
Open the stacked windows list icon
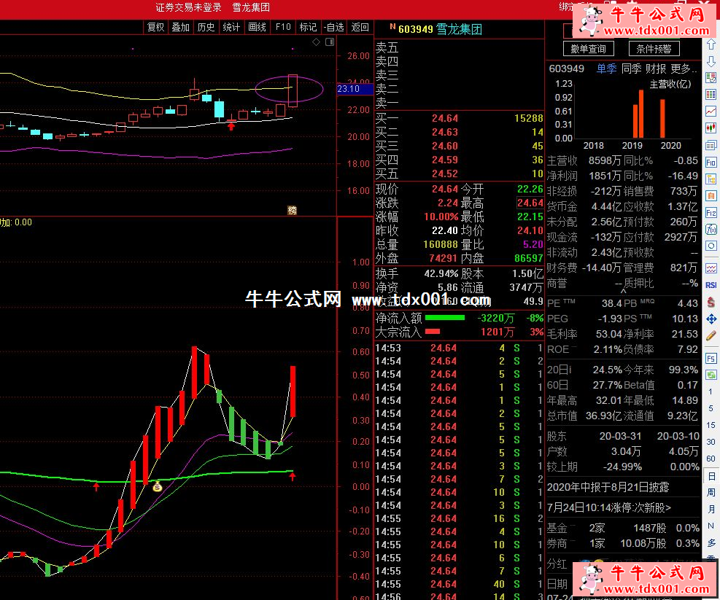click(711, 146)
